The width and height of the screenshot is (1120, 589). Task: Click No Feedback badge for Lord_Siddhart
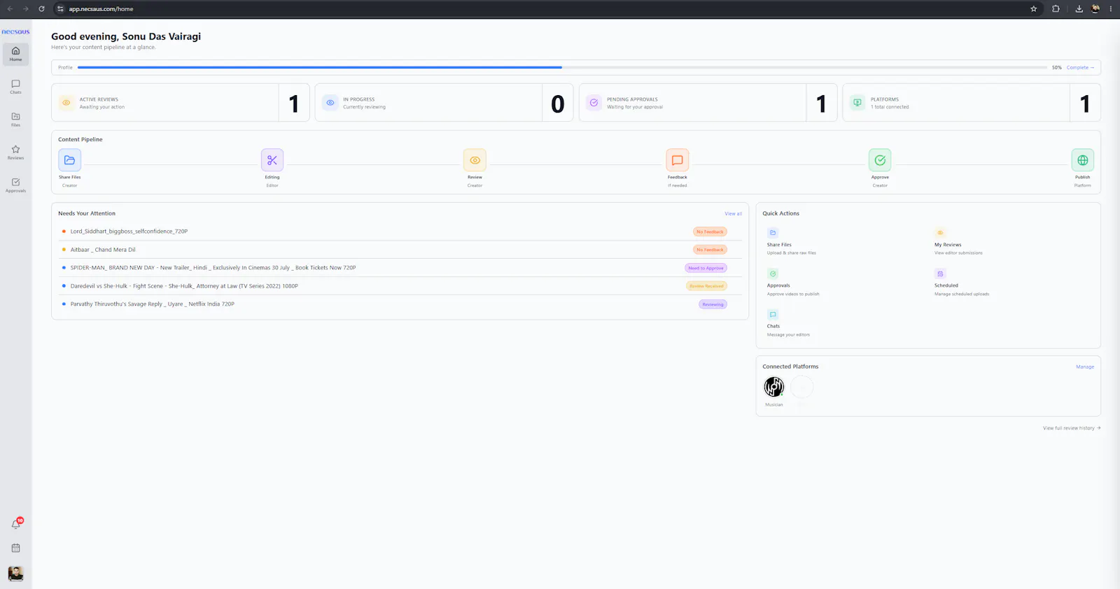pos(710,232)
